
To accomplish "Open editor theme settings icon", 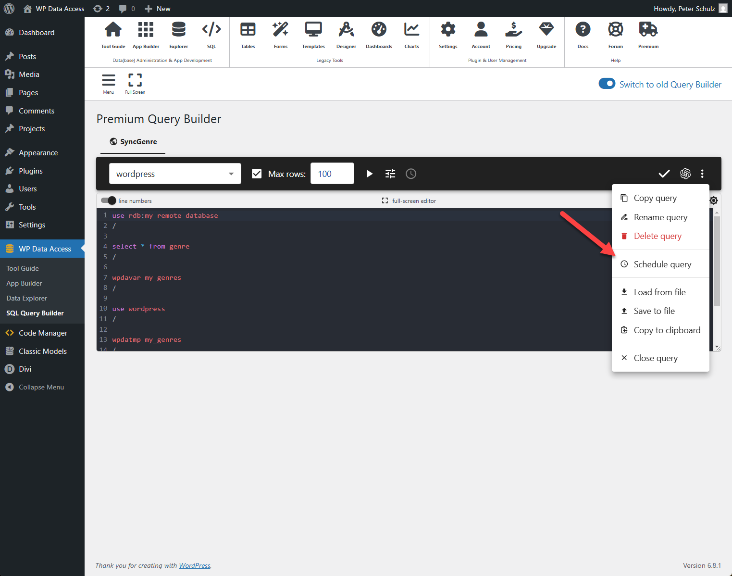I will point(714,200).
